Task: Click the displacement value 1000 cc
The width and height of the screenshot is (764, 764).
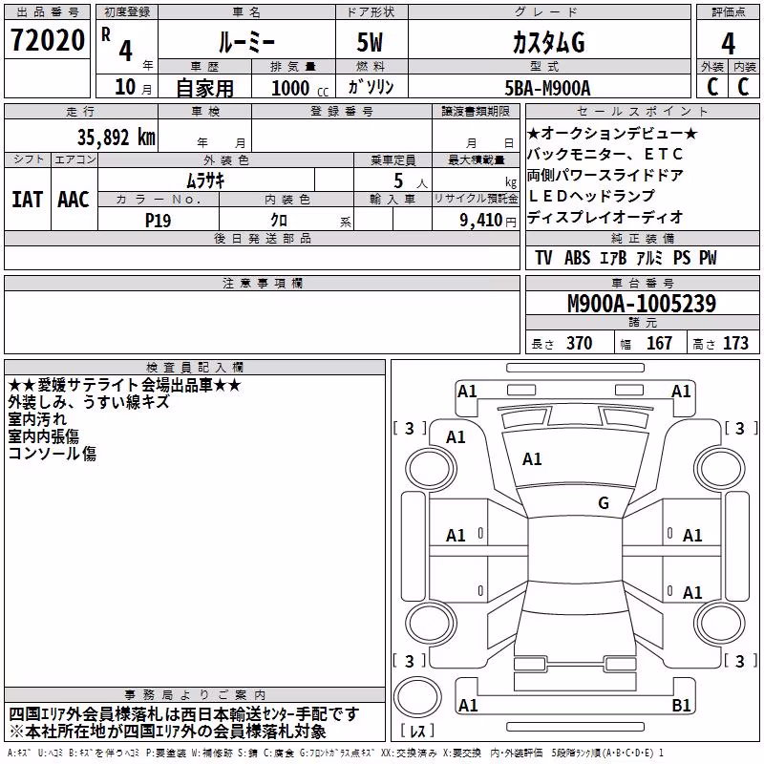Action: [x=300, y=88]
